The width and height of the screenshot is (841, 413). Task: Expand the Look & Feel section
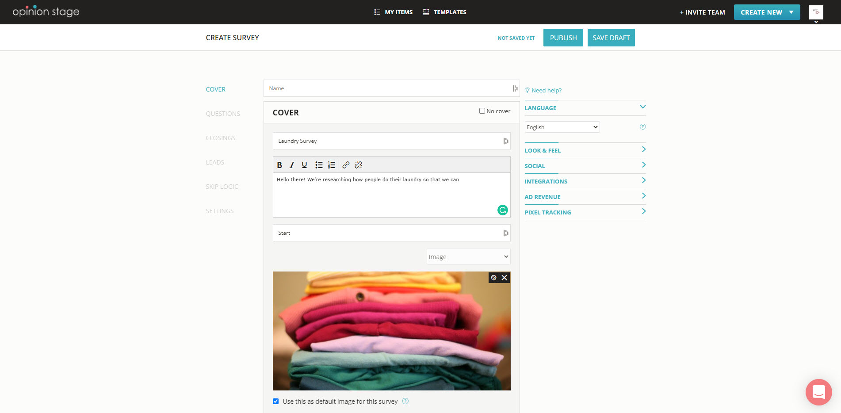585,150
